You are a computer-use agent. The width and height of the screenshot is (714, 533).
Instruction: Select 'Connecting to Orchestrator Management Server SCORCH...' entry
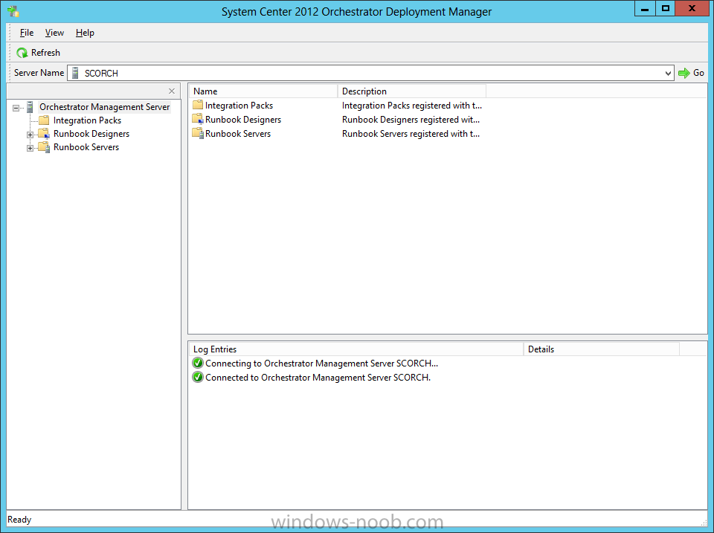coord(321,364)
